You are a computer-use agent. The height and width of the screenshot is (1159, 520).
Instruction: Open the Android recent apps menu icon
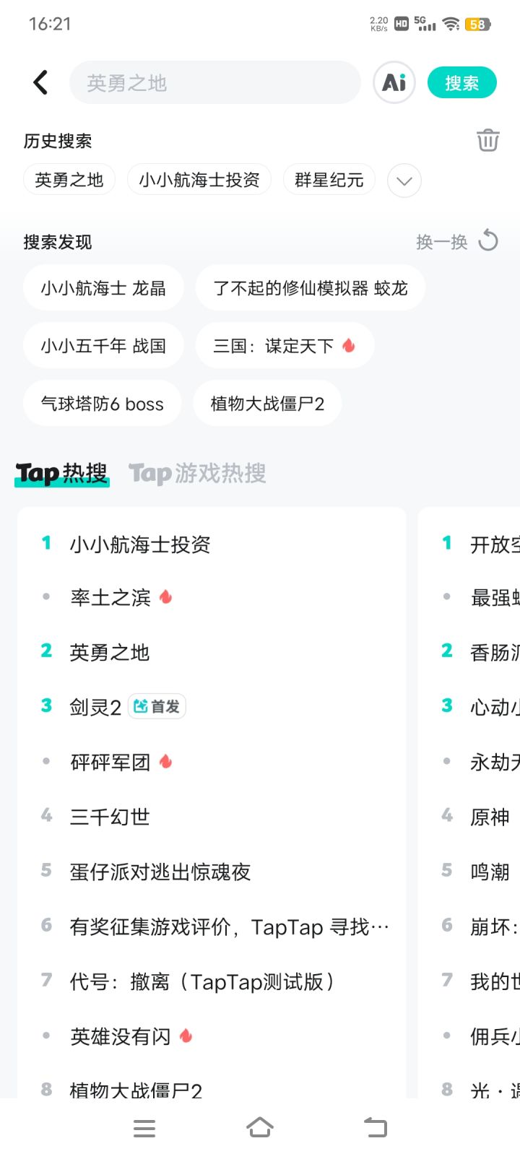pos(144,1128)
